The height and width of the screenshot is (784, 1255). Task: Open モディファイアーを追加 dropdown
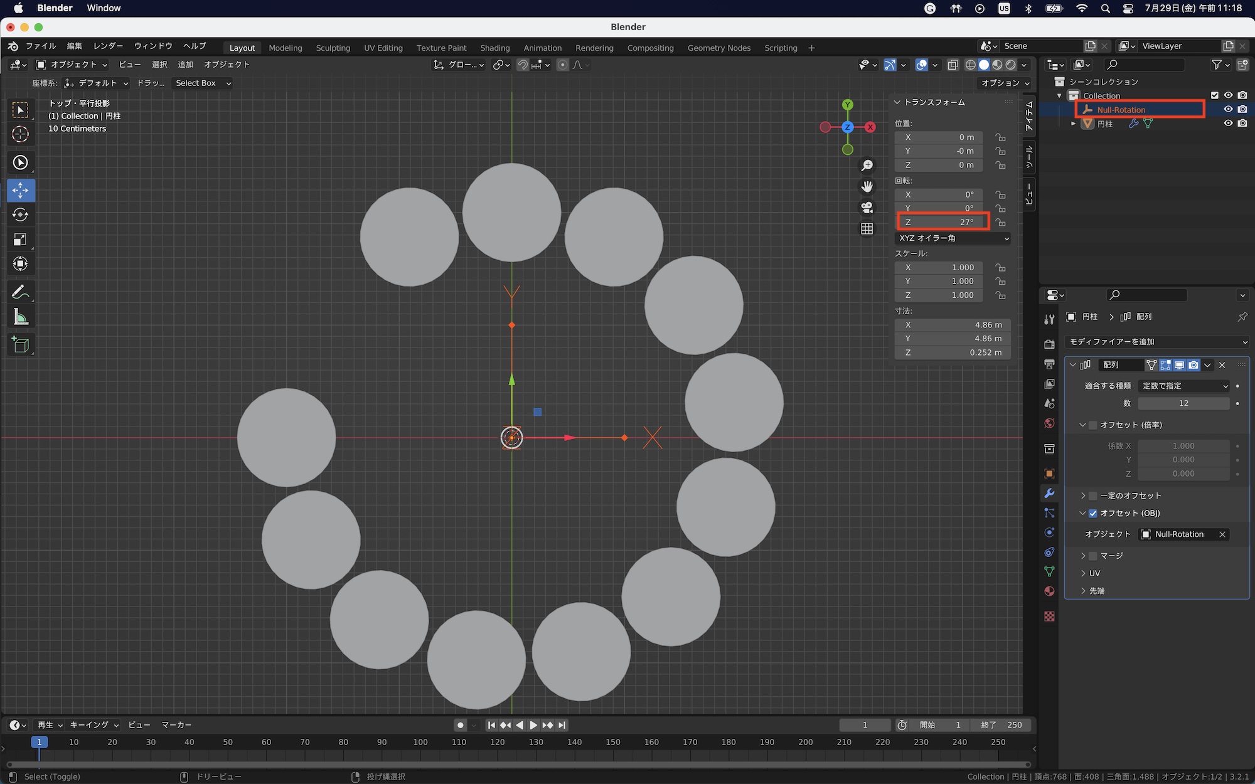tap(1156, 342)
